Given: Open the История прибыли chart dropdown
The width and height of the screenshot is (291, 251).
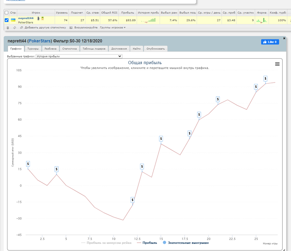Looking at the screenshot, I should click(79, 56).
